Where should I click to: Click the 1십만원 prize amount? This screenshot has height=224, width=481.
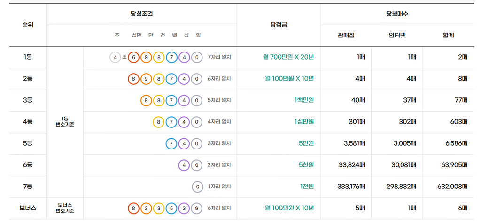pos(304,122)
